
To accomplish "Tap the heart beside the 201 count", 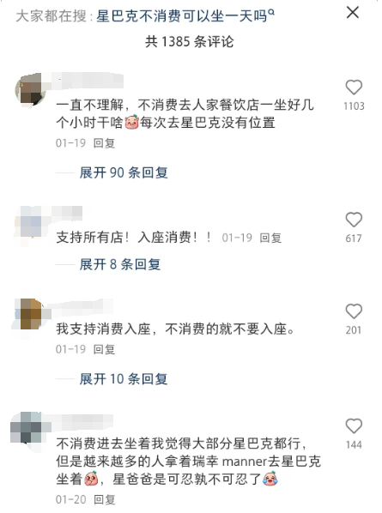I will pyautogui.click(x=354, y=311).
